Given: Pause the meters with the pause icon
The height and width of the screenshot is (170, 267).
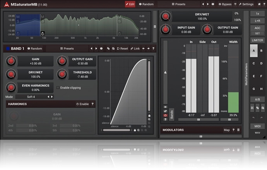Looking at the screenshot, I should (x=165, y=106).
